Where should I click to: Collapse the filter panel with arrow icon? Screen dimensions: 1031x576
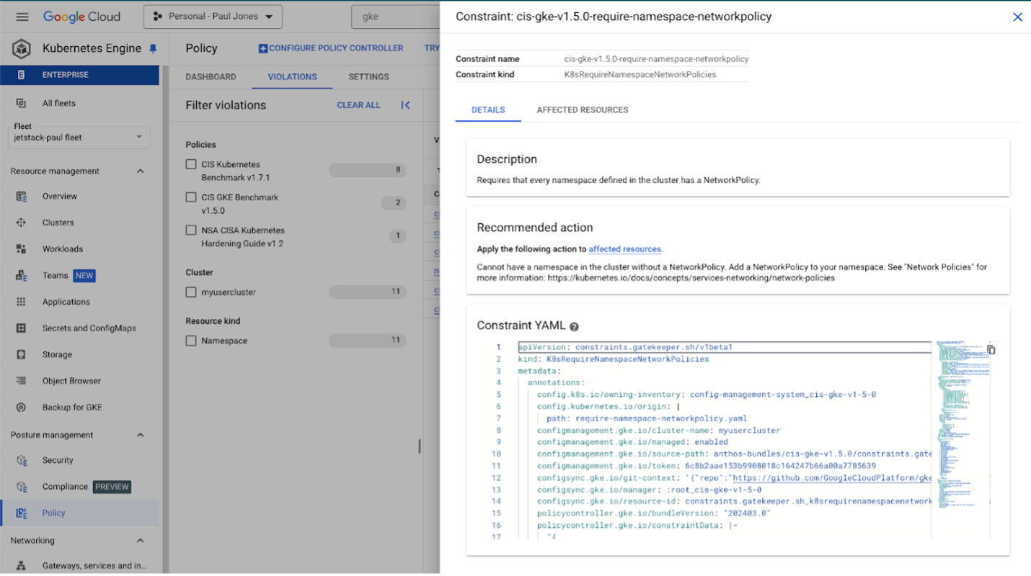point(405,105)
